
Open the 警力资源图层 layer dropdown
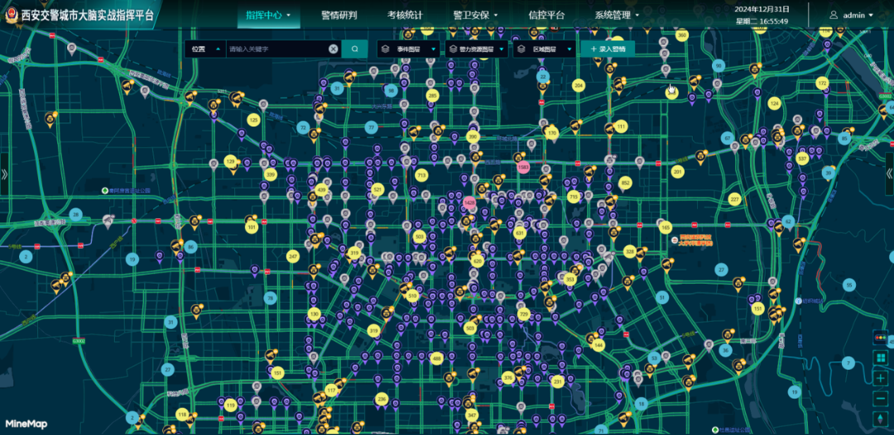tap(476, 49)
